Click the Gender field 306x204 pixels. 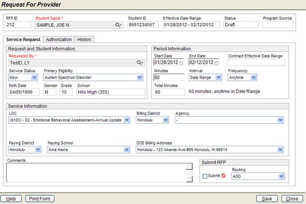click(x=50, y=92)
